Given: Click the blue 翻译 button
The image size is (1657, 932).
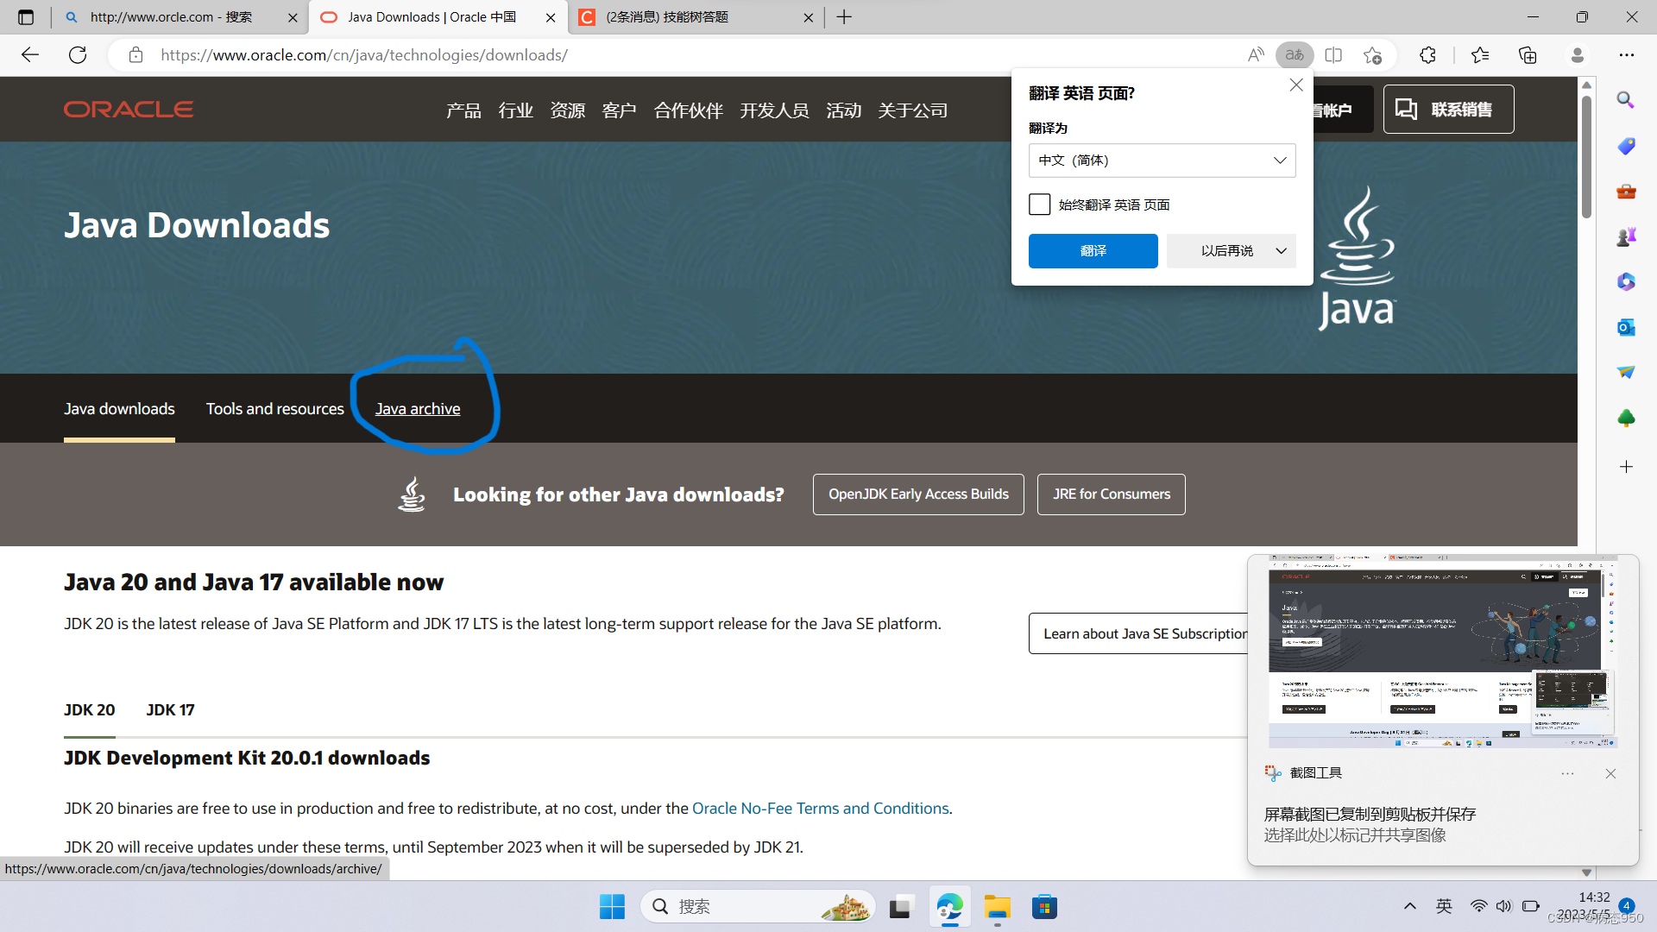Looking at the screenshot, I should tap(1093, 251).
